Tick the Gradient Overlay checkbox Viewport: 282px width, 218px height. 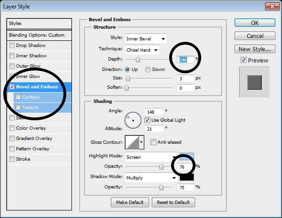[12, 139]
